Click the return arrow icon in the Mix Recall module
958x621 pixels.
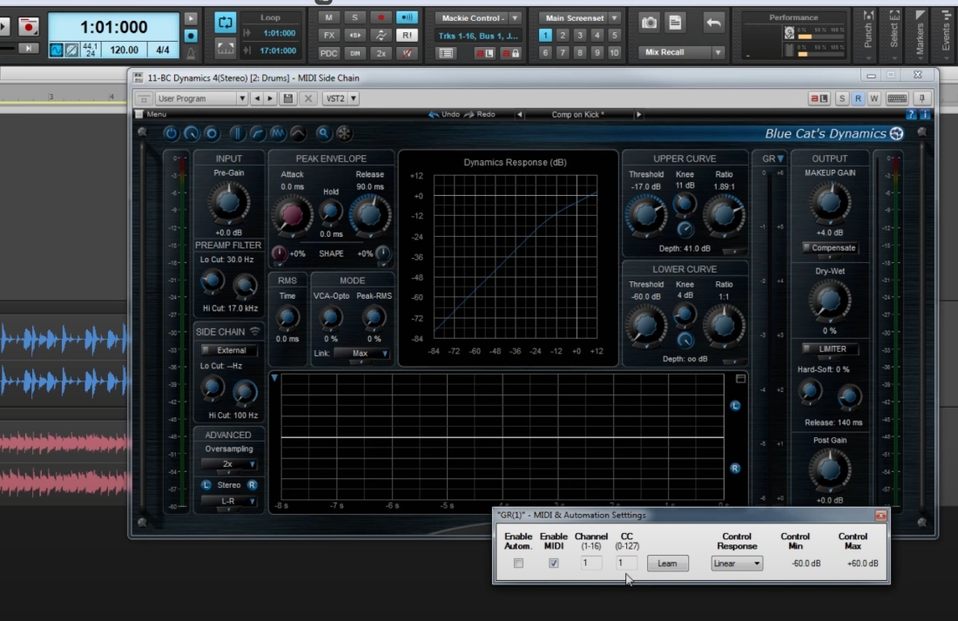coord(713,24)
